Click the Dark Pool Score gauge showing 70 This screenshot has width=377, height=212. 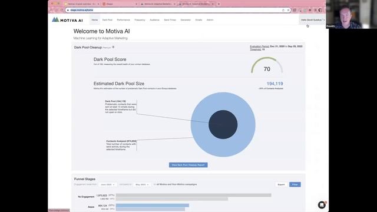(267, 65)
